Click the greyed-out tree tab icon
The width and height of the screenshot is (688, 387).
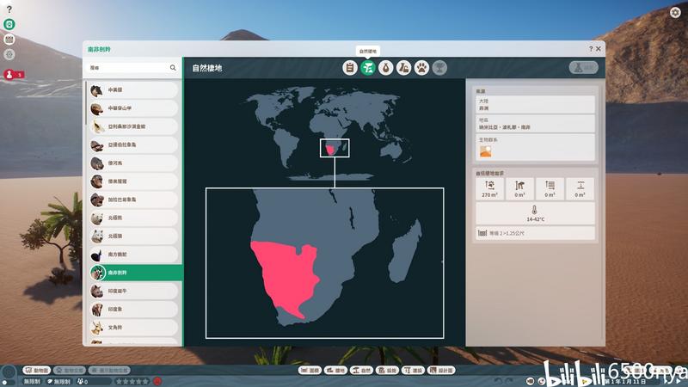coord(439,68)
